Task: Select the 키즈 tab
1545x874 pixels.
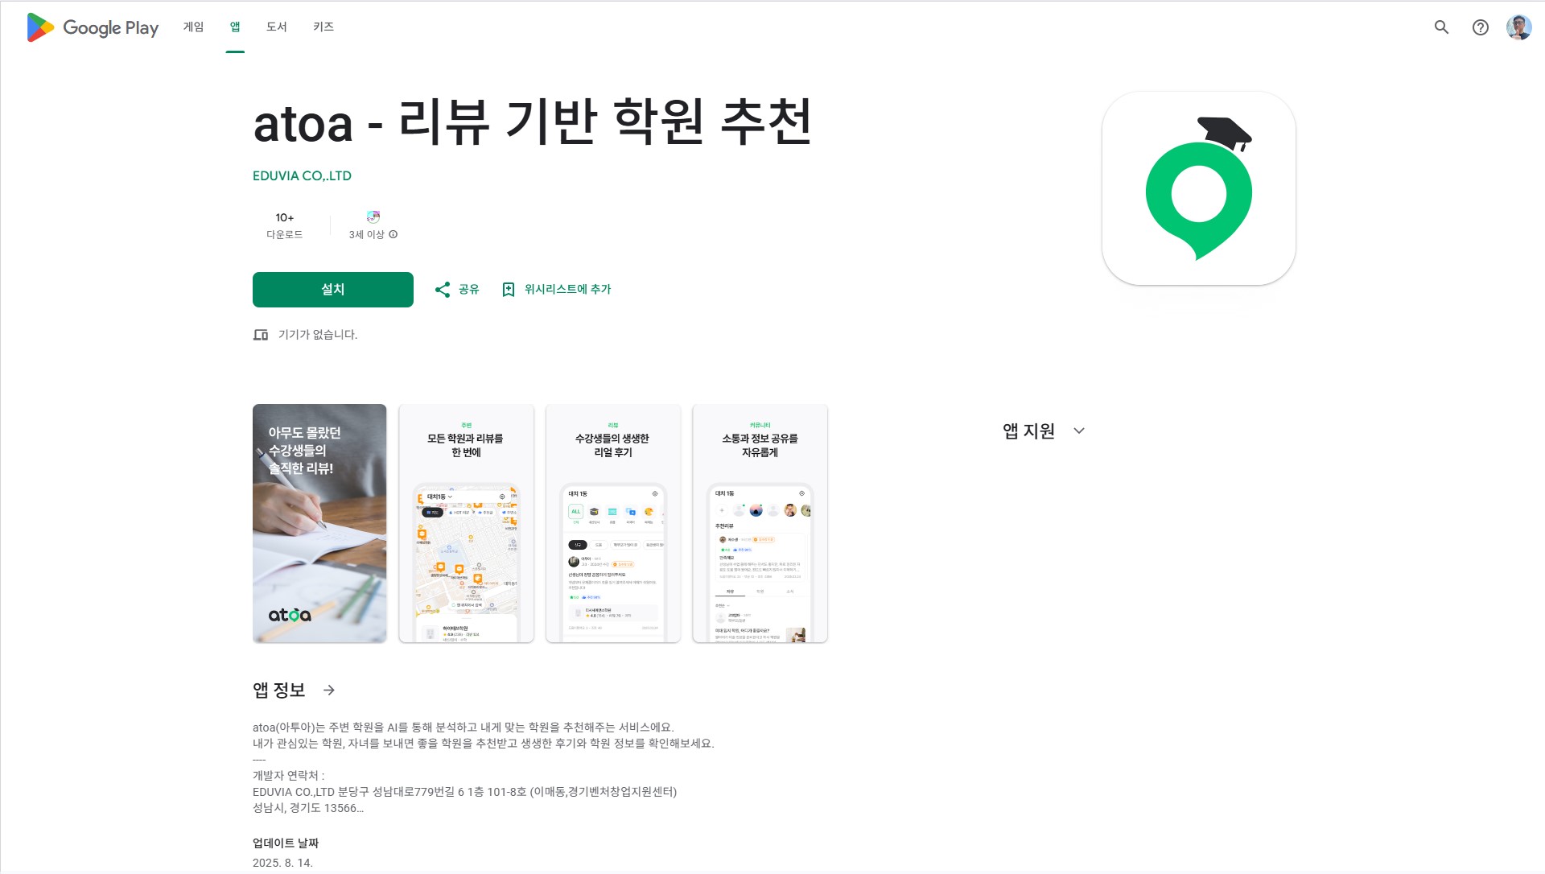Action: click(323, 27)
